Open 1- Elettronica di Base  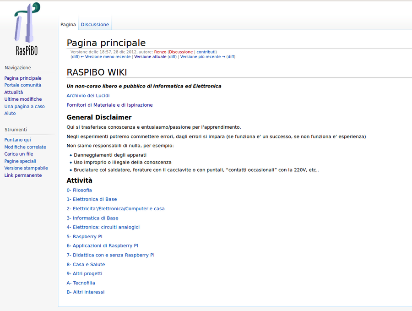pyautogui.click(x=92, y=199)
